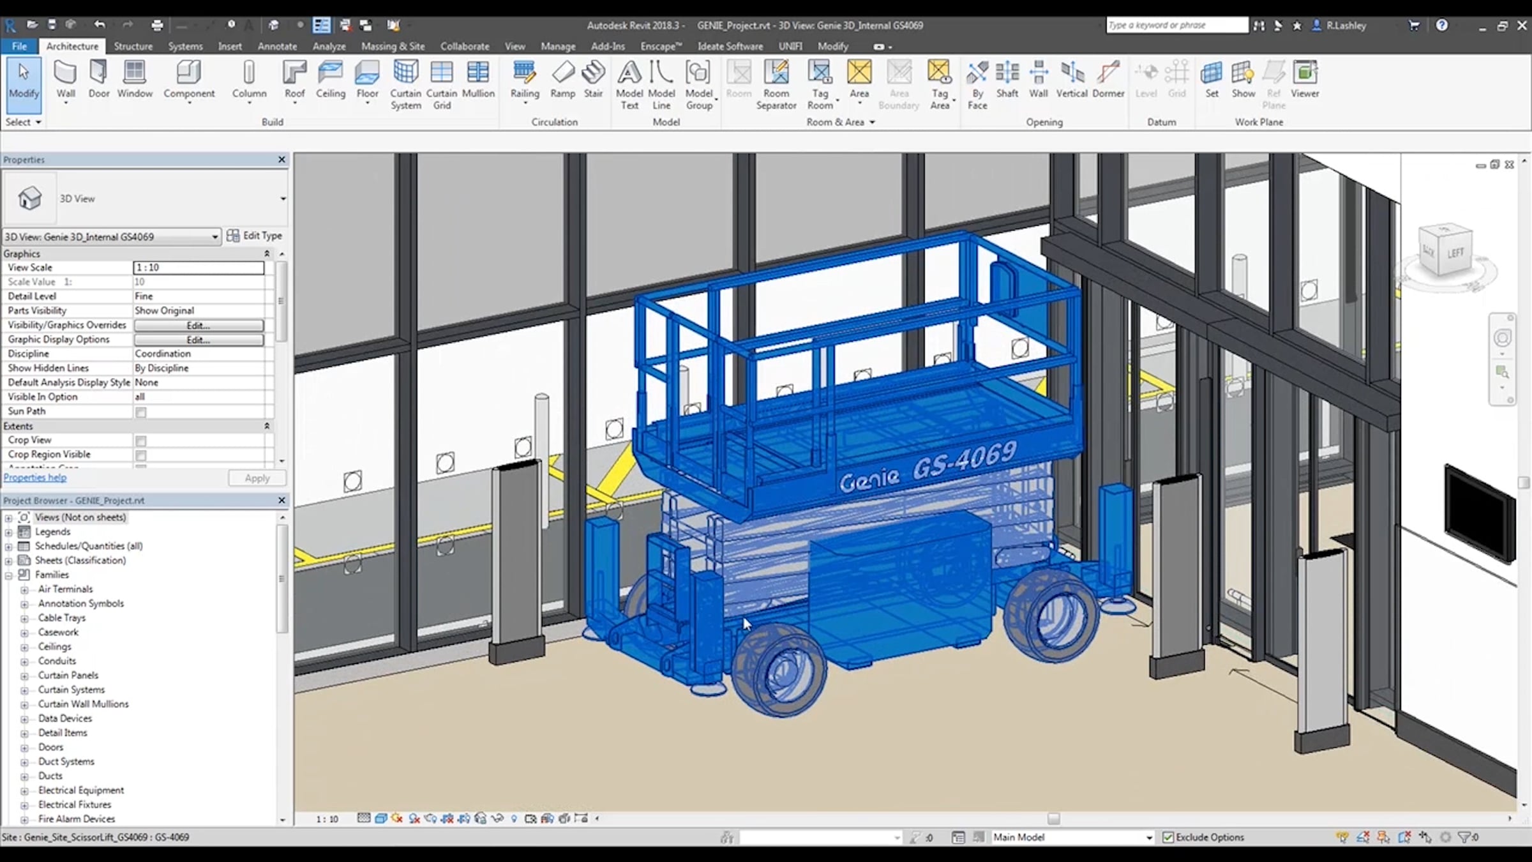Switch to the Structure ribbon tab
The image size is (1532, 862).
pyautogui.click(x=133, y=47)
